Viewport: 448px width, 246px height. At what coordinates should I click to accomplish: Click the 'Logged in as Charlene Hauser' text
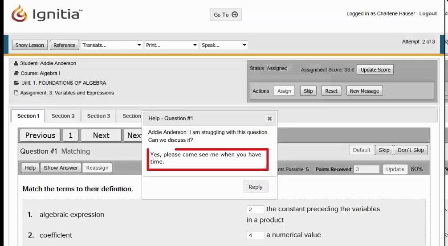click(381, 13)
